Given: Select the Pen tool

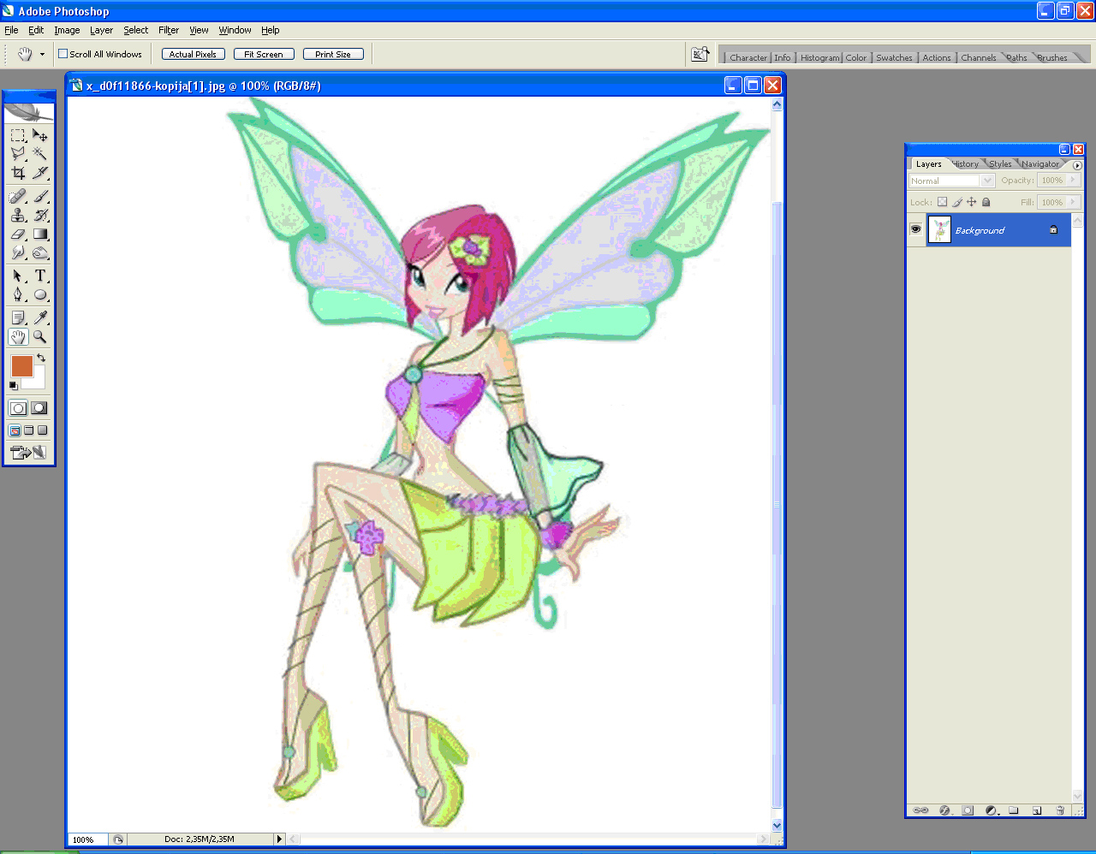Looking at the screenshot, I should pyautogui.click(x=18, y=294).
